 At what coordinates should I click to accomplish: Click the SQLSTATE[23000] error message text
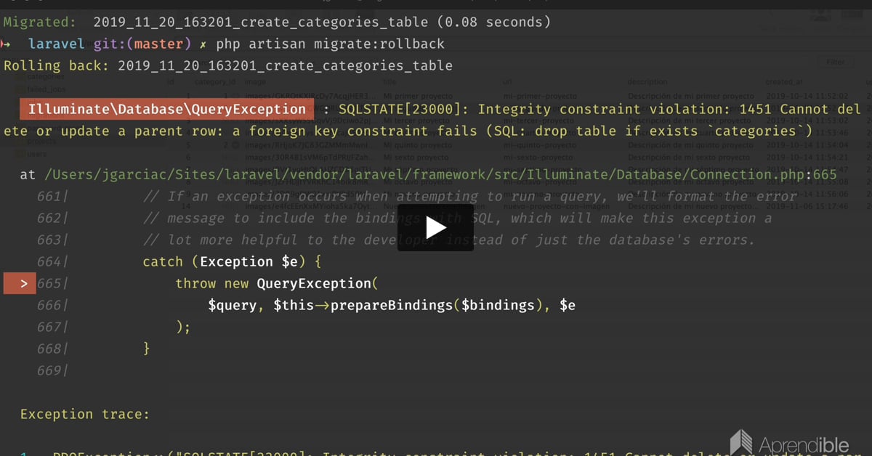(x=432, y=121)
